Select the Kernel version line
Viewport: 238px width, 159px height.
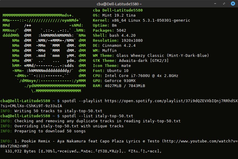(141, 20)
